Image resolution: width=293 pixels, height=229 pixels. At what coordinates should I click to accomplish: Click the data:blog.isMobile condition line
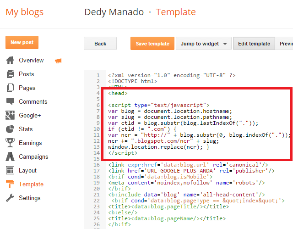pos(160,177)
